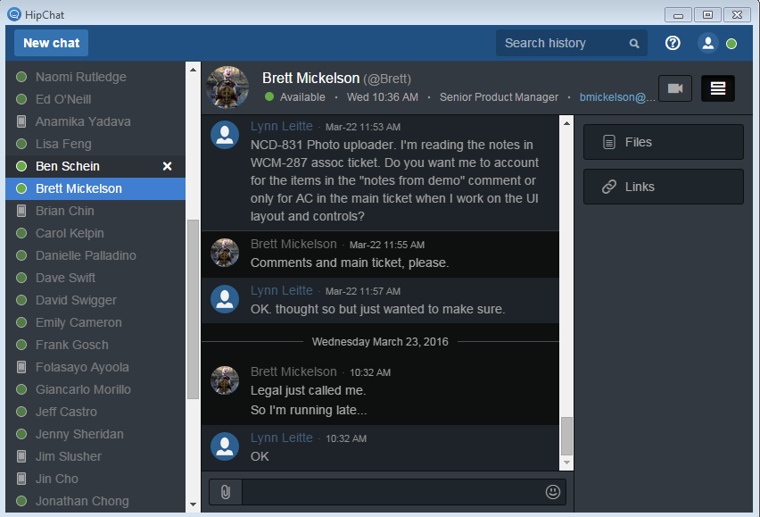Click the "So I'm running late..." message
This screenshot has height=517, width=760.
309,411
